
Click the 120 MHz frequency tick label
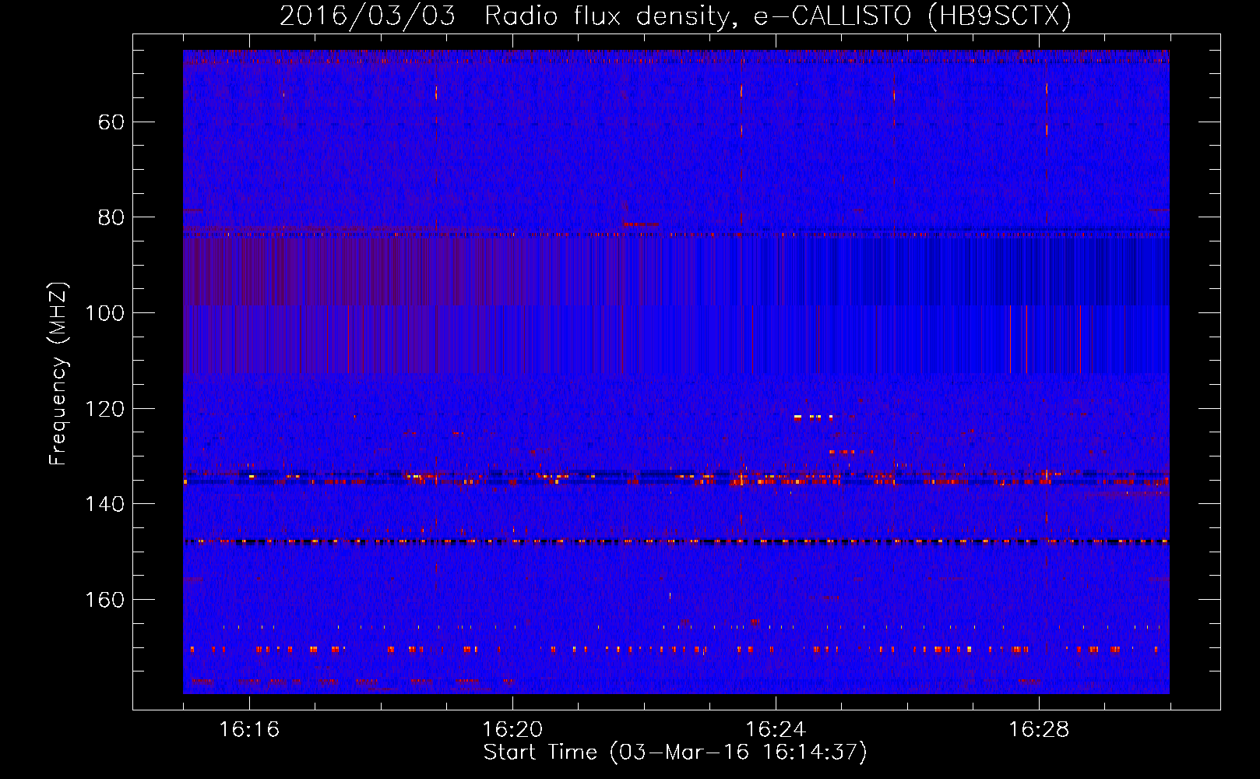pyautogui.click(x=104, y=409)
